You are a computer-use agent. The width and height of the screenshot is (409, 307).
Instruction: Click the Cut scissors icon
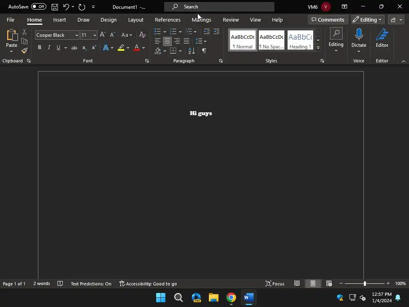click(x=24, y=32)
